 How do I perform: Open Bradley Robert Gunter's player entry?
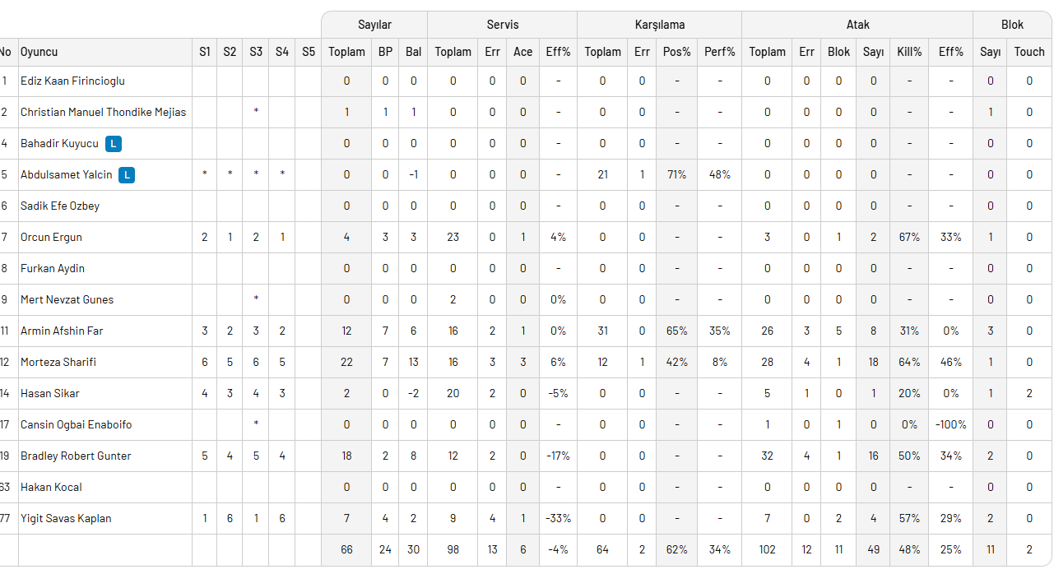76,456
